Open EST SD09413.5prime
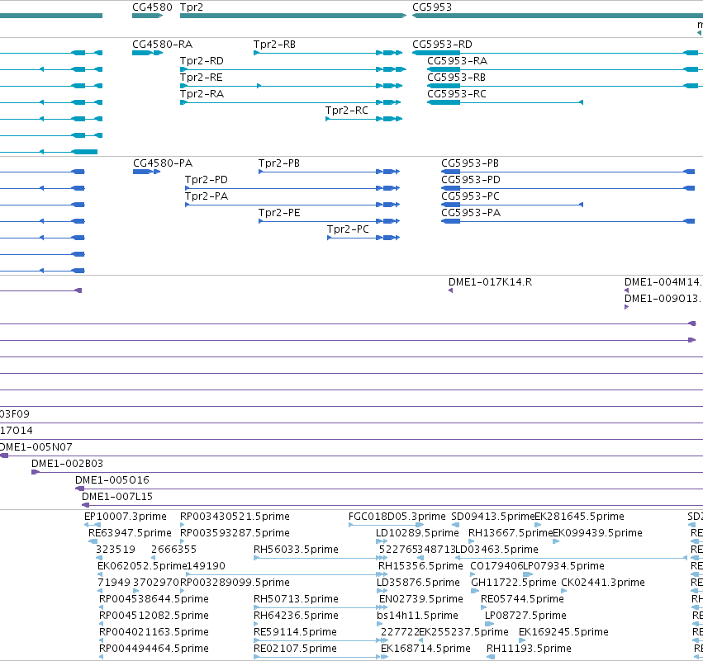The image size is (703, 661). pos(492,517)
